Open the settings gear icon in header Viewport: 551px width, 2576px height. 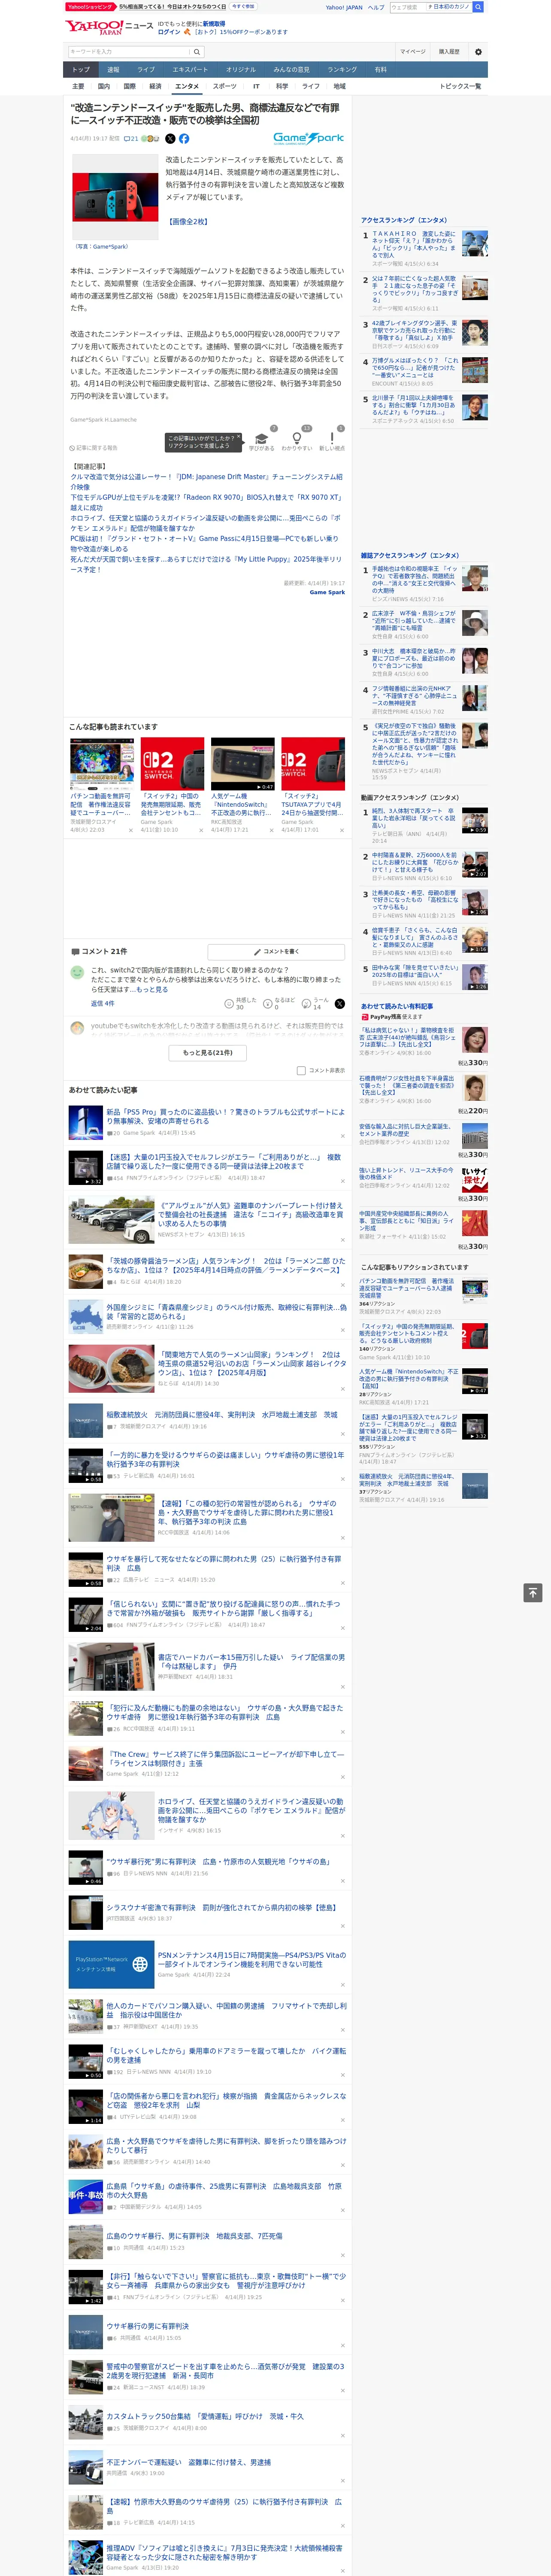coord(478,52)
